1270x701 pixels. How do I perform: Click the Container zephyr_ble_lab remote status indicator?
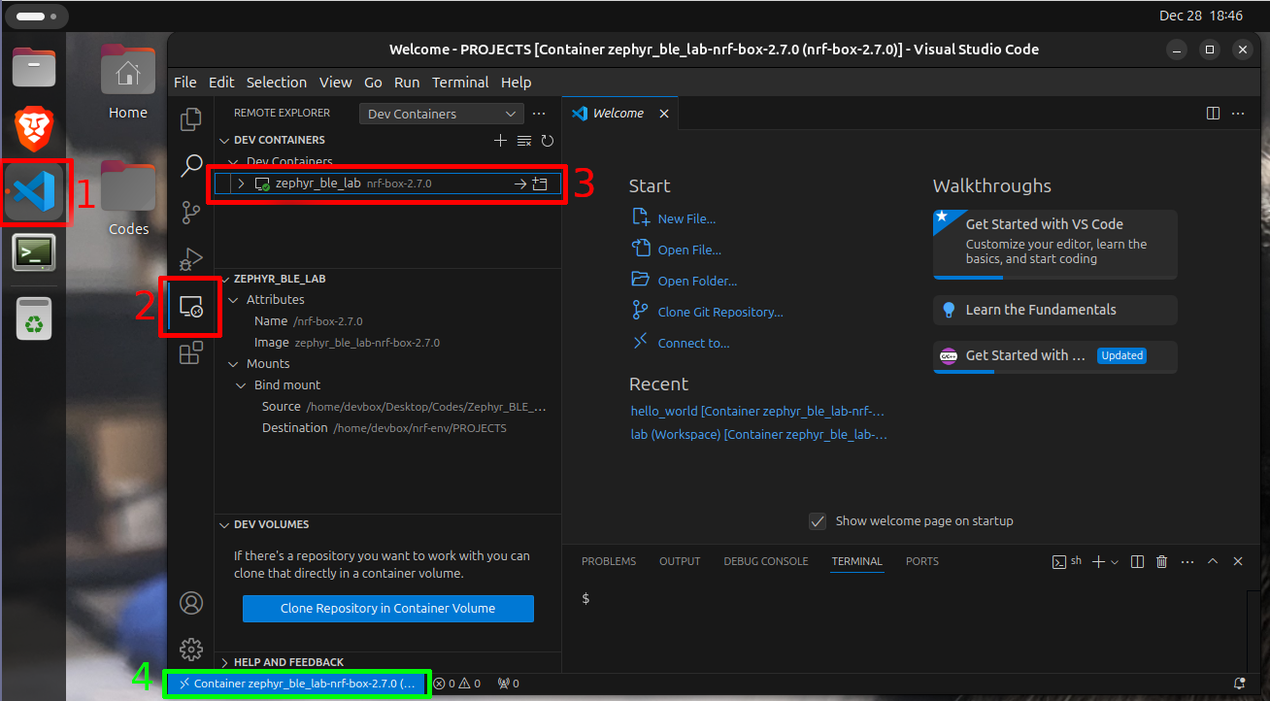point(297,684)
